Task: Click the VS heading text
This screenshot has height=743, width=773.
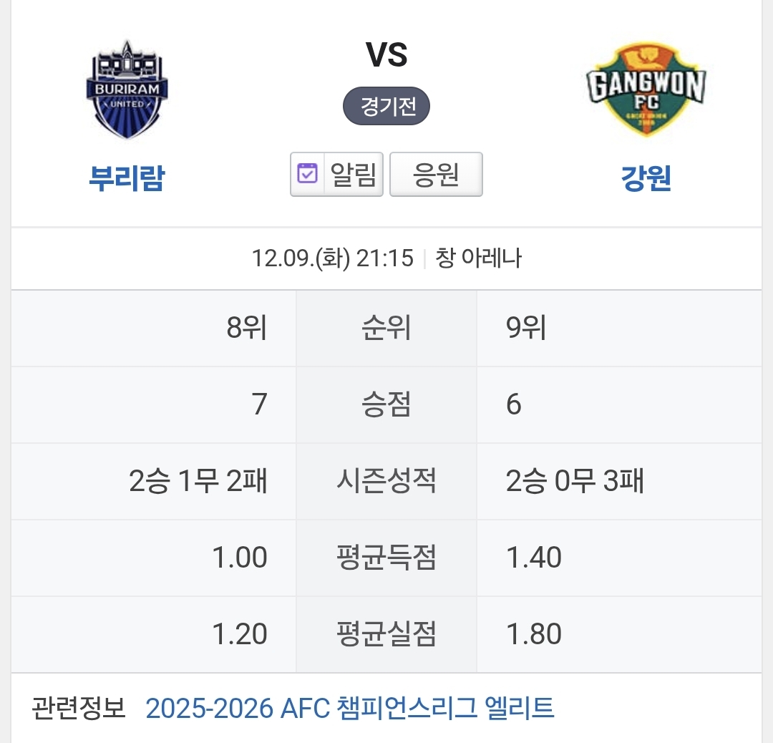Action: click(386, 54)
